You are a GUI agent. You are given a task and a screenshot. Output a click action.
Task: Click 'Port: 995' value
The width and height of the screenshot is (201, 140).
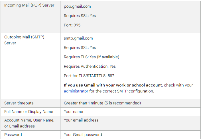[x=72, y=25]
